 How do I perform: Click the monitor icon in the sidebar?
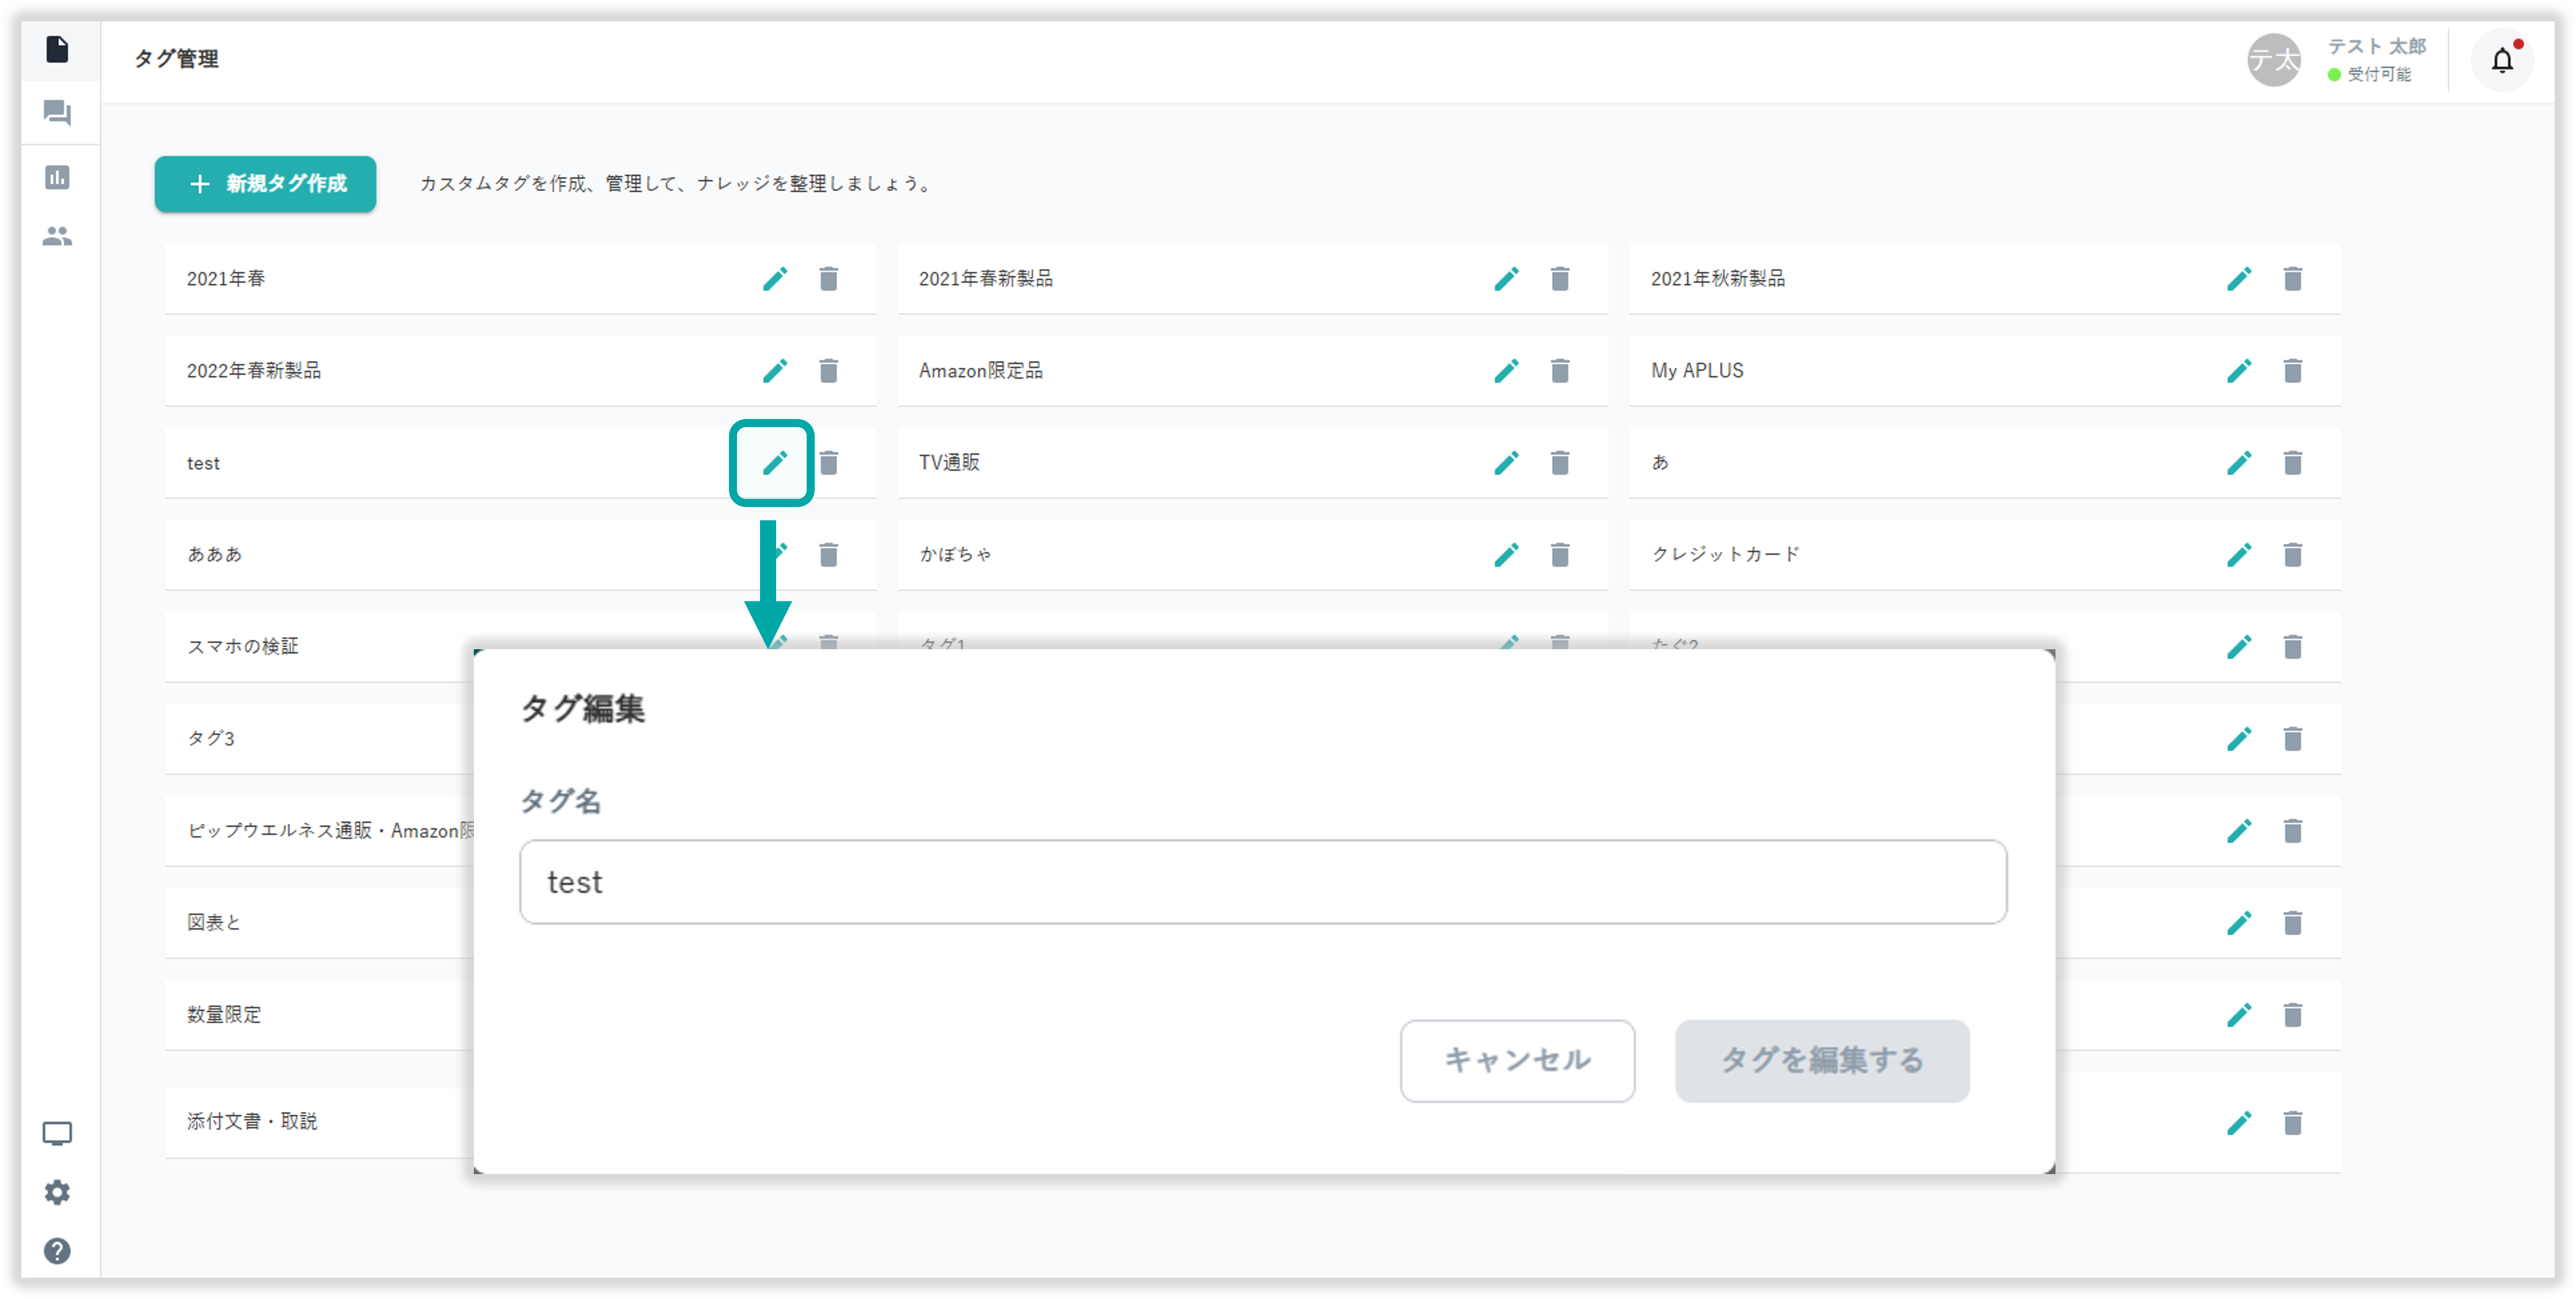click(x=57, y=1133)
